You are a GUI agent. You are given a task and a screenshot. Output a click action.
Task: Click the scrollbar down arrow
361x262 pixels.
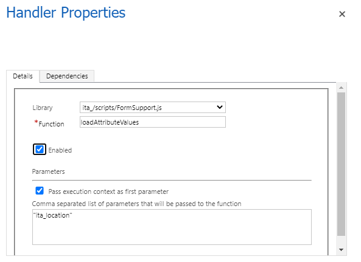point(341,250)
